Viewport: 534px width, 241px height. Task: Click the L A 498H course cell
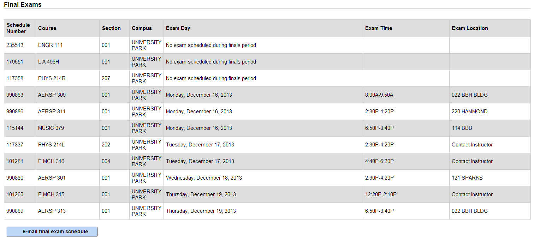coord(49,62)
